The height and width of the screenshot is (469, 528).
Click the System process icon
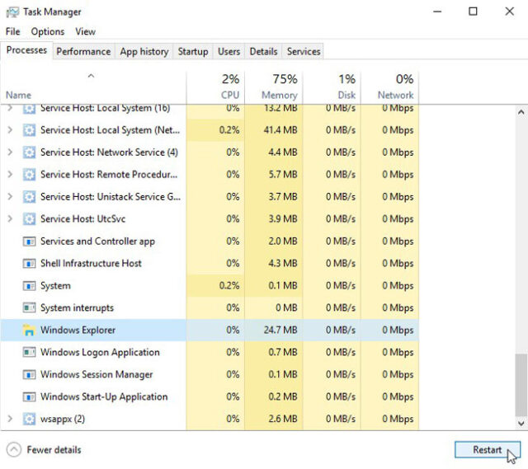click(29, 286)
